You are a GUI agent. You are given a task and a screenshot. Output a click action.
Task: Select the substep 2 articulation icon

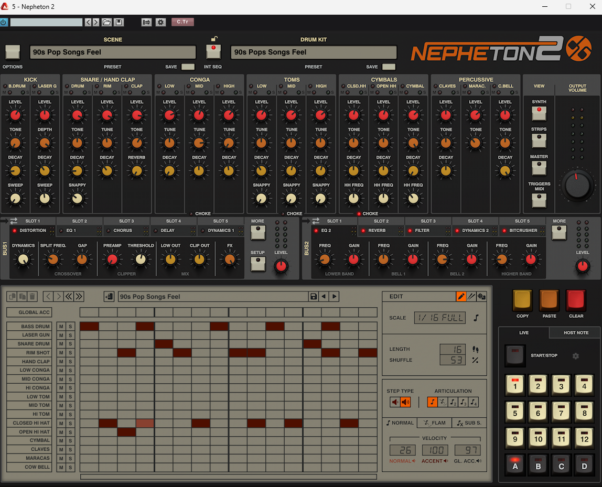click(x=453, y=402)
